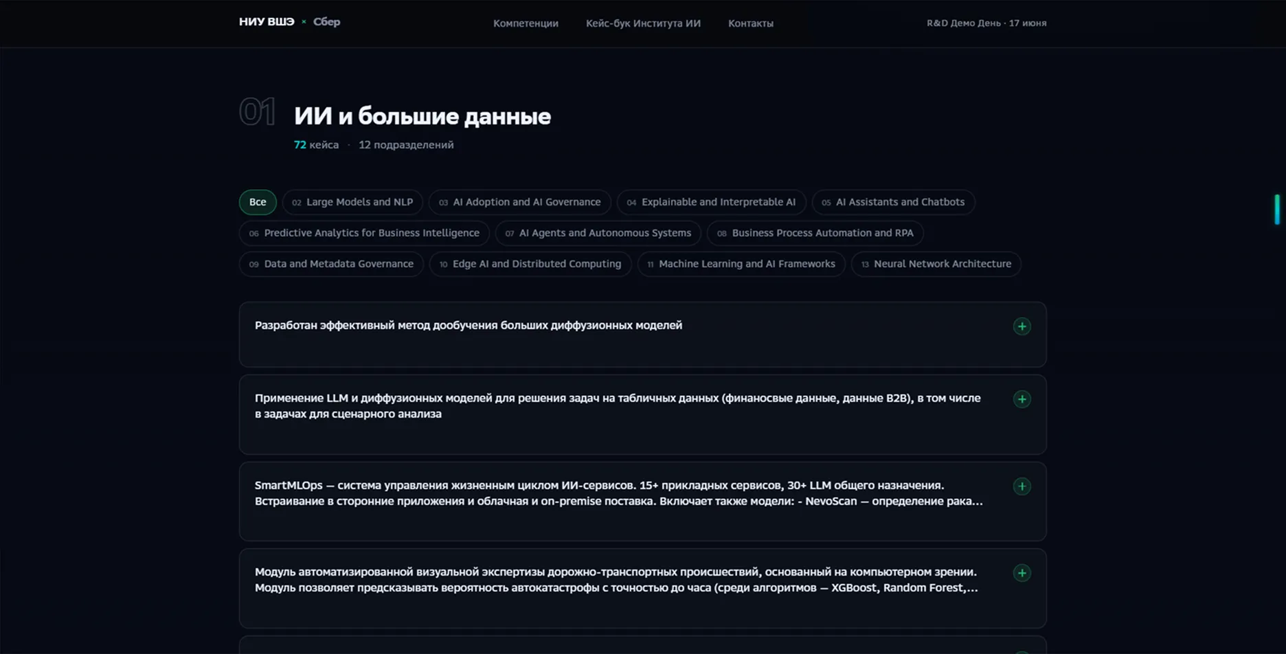Filter by Business Process Automation and RPA
Viewport: 1286px width, 654px height.
(x=815, y=233)
